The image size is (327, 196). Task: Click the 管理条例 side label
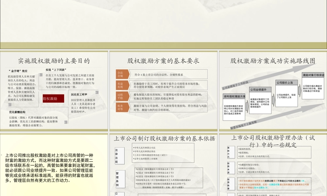[119, 178]
